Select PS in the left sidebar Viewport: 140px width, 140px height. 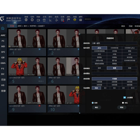coord(3,69)
